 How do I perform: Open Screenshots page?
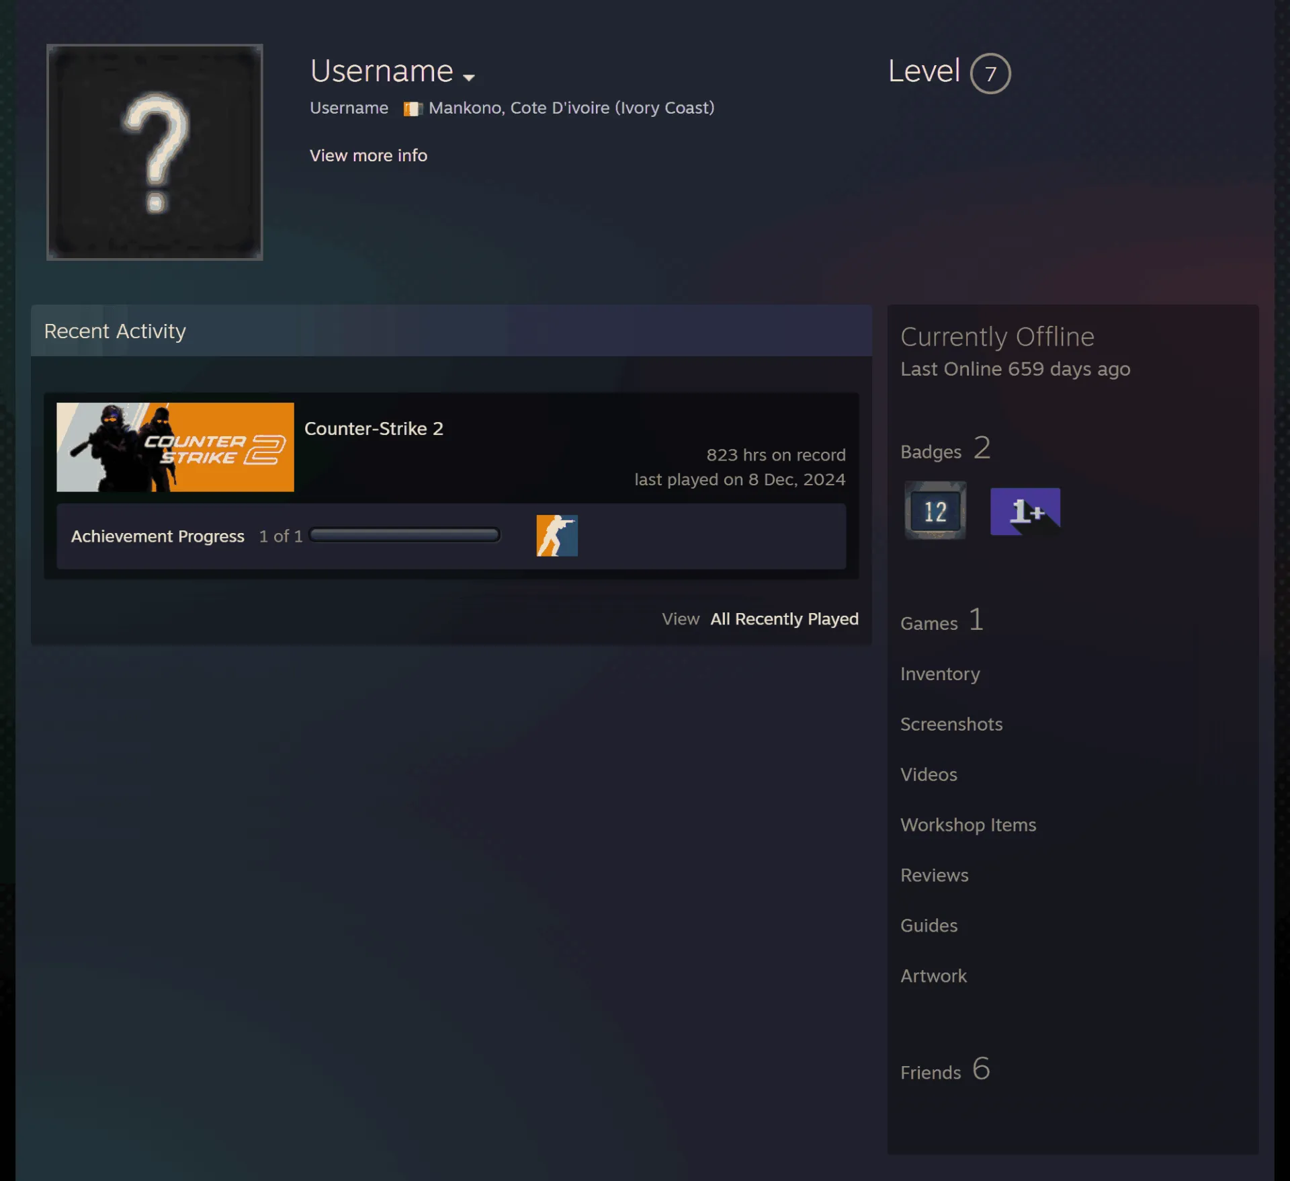951,724
